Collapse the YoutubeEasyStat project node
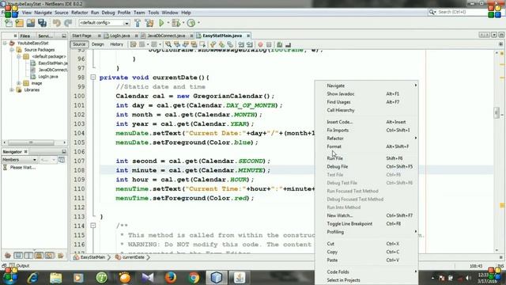 5,43
